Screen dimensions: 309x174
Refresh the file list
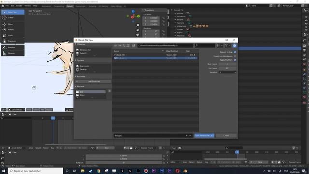click(128, 46)
